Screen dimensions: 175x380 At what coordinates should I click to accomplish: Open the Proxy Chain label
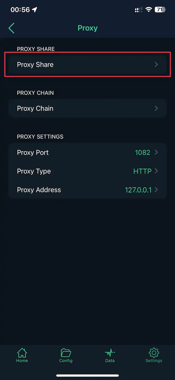(x=35, y=109)
